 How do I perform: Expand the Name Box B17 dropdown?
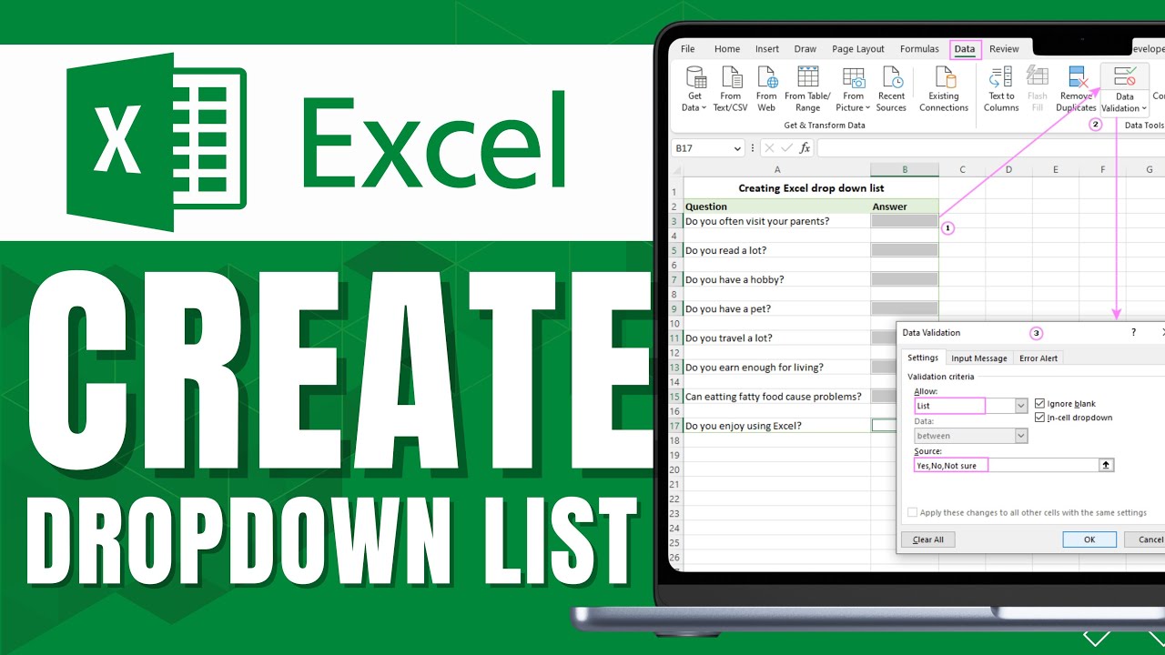(x=736, y=148)
